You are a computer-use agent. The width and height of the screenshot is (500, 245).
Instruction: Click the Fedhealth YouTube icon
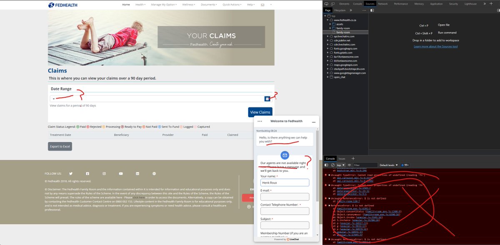click(x=120, y=173)
